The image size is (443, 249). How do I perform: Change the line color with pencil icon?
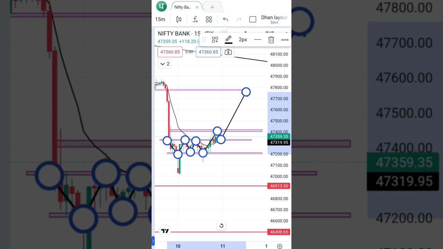pos(228,40)
